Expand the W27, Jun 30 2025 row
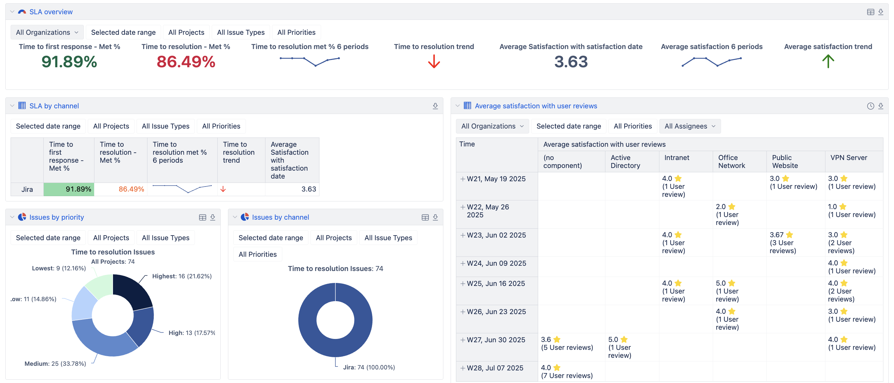 point(463,340)
